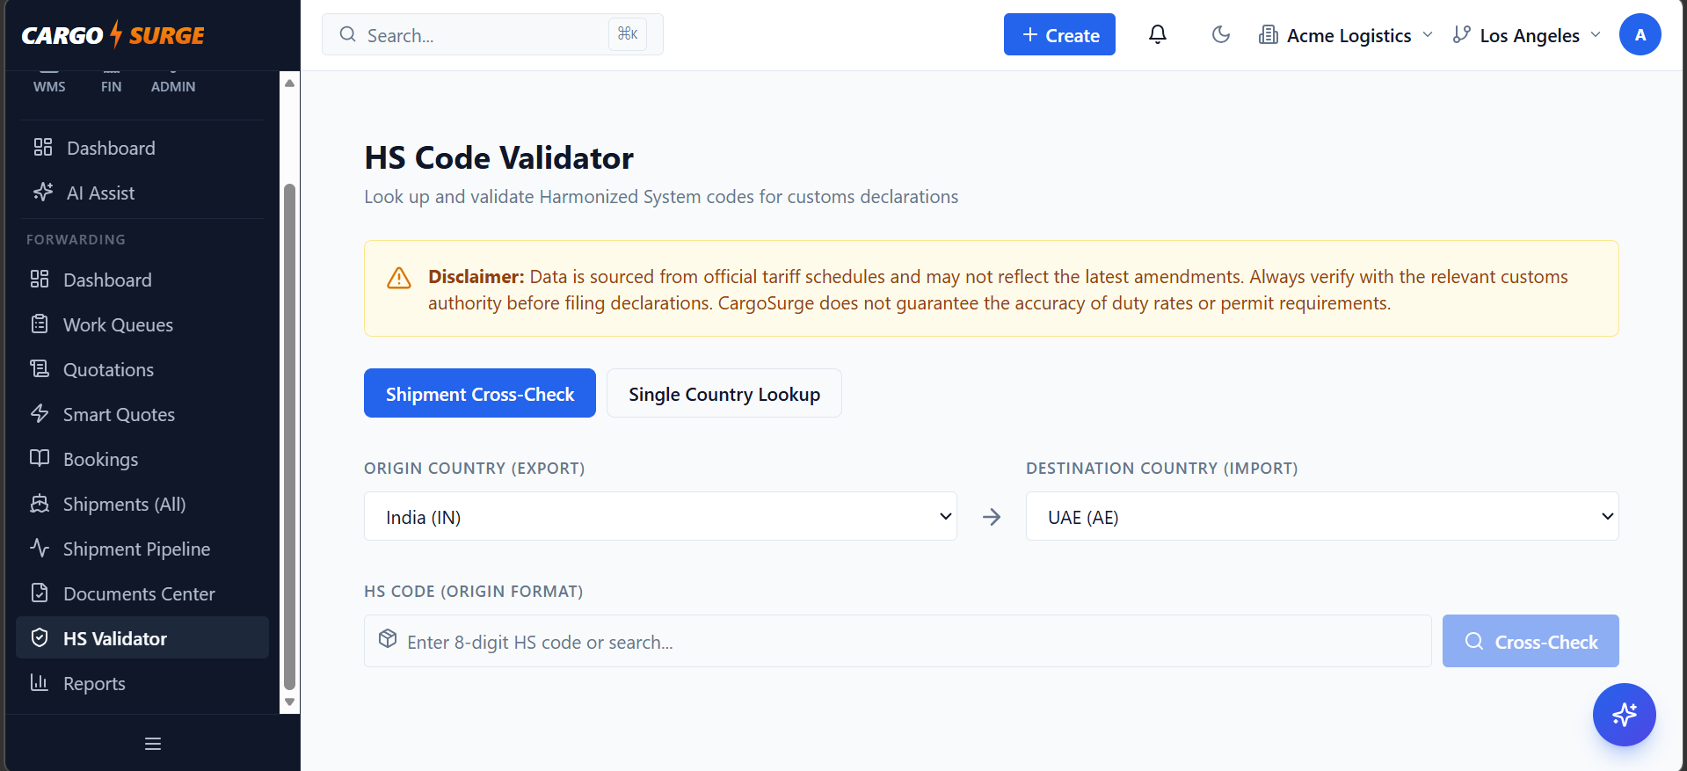Viewport: 1687px width, 771px height.
Task: Toggle dark mode moon icon
Action: pyautogui.click(x=1220, y=34)
